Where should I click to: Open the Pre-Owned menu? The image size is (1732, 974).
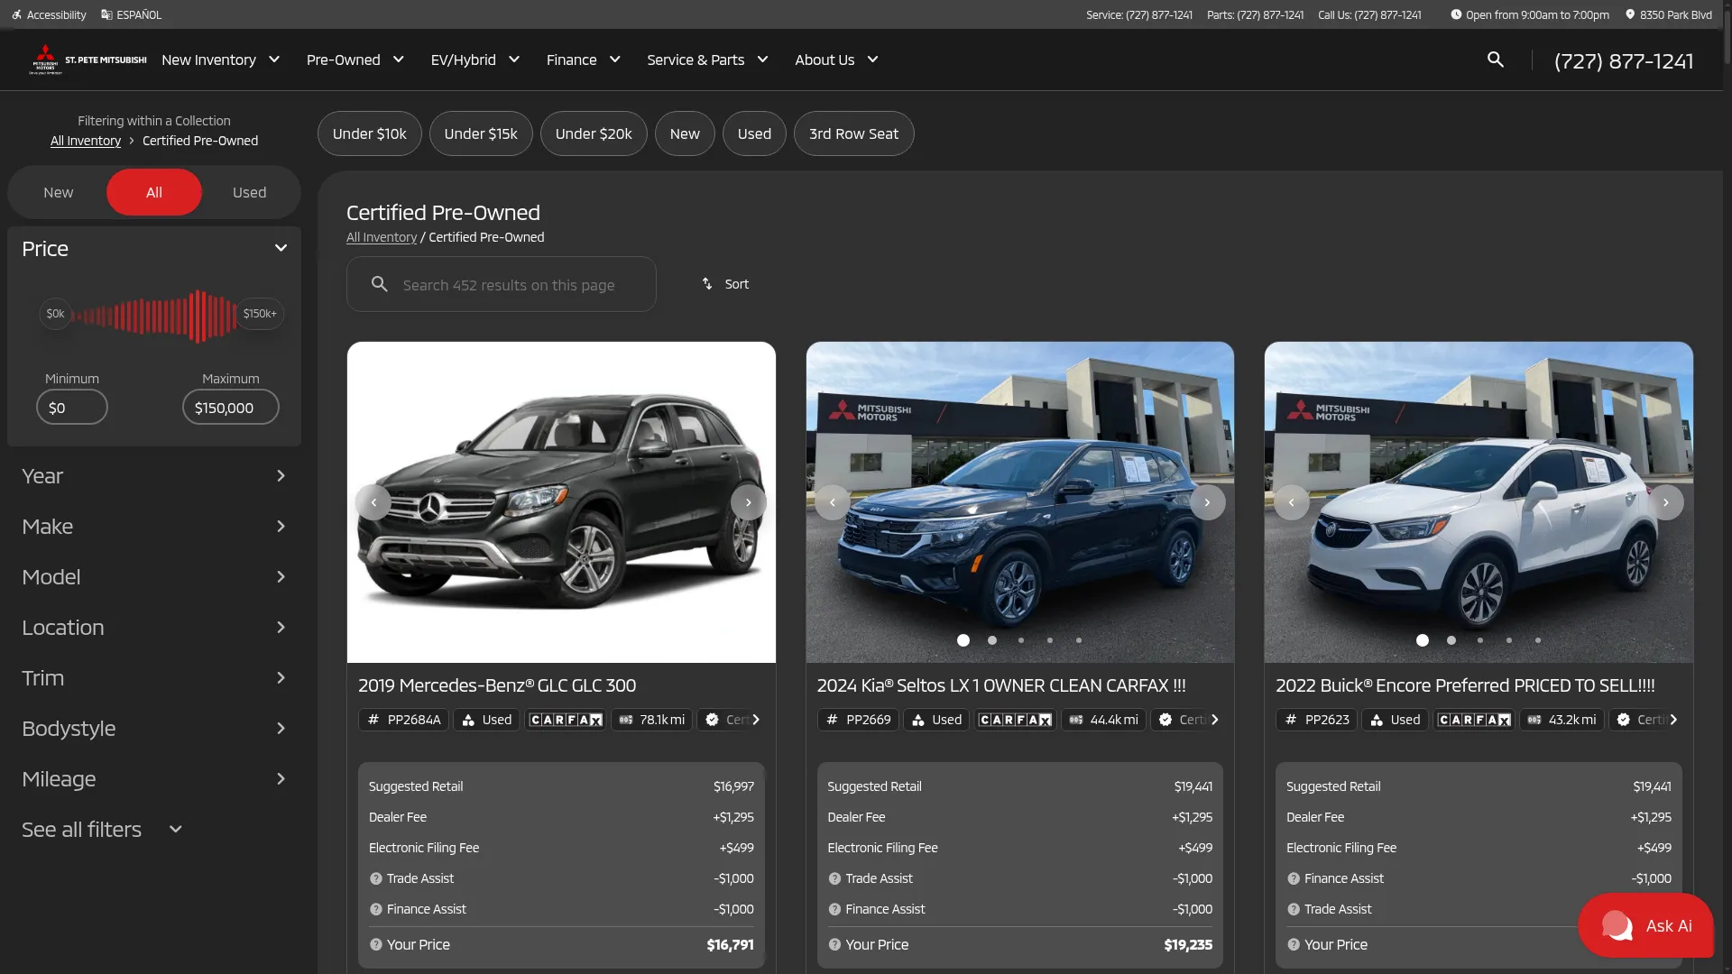tap(355, 60)
